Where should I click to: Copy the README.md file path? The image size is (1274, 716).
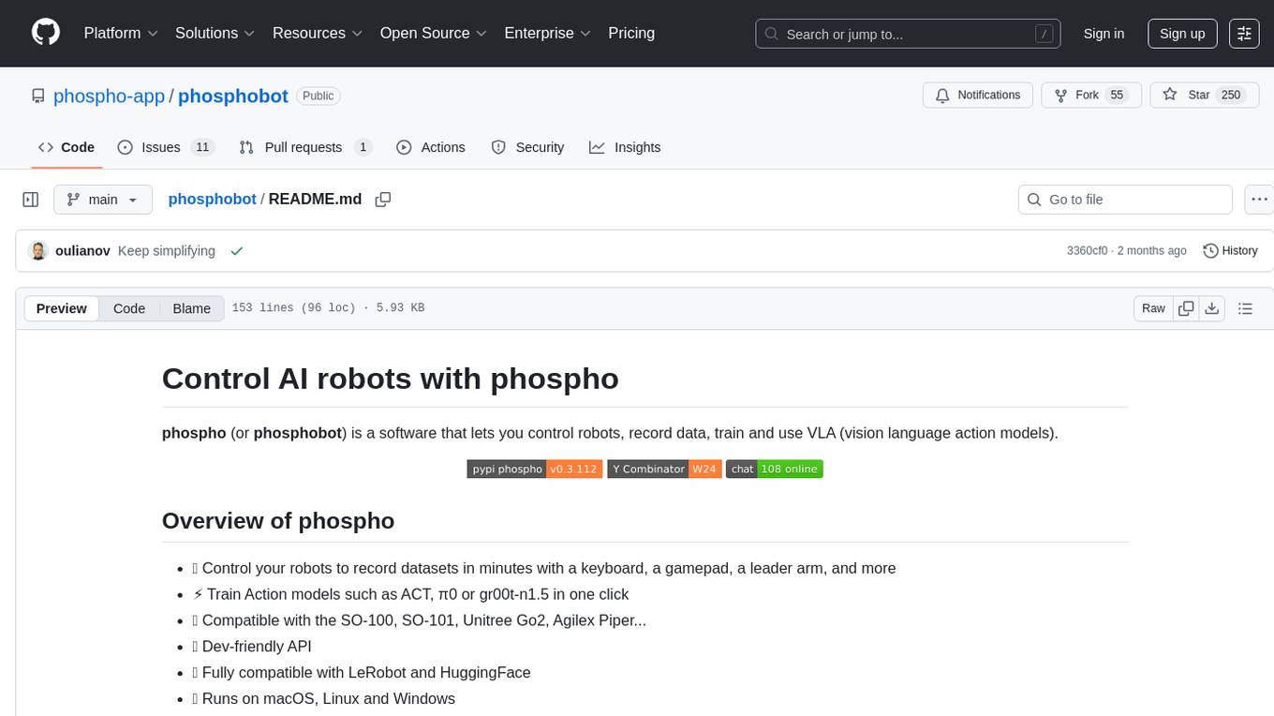[x=383, y=200]
